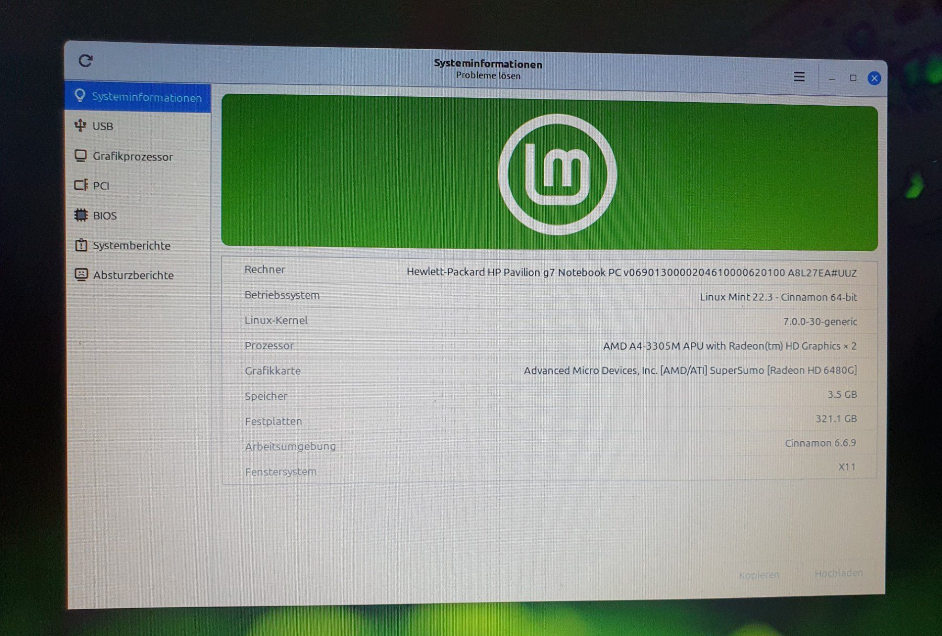Select the Systeminformationen sidebar tab

pyautogui.click(x=138, y=97)
